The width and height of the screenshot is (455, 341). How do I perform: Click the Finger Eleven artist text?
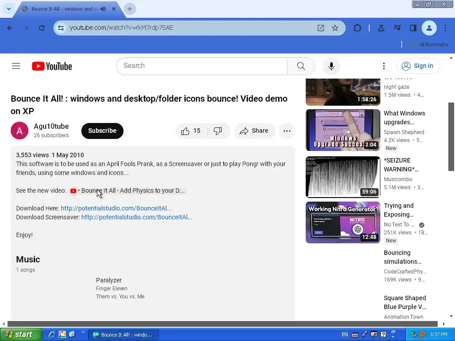[x=112, y=289]
